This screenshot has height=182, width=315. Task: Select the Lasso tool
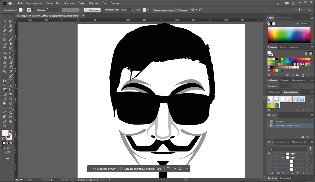pyautogui.click(x=10, y=26)
